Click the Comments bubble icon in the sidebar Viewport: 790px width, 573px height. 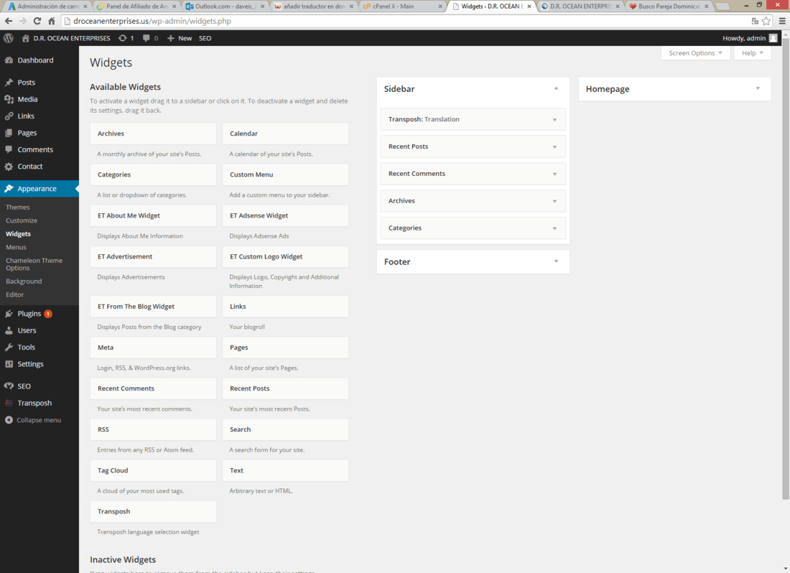[9, 149]
